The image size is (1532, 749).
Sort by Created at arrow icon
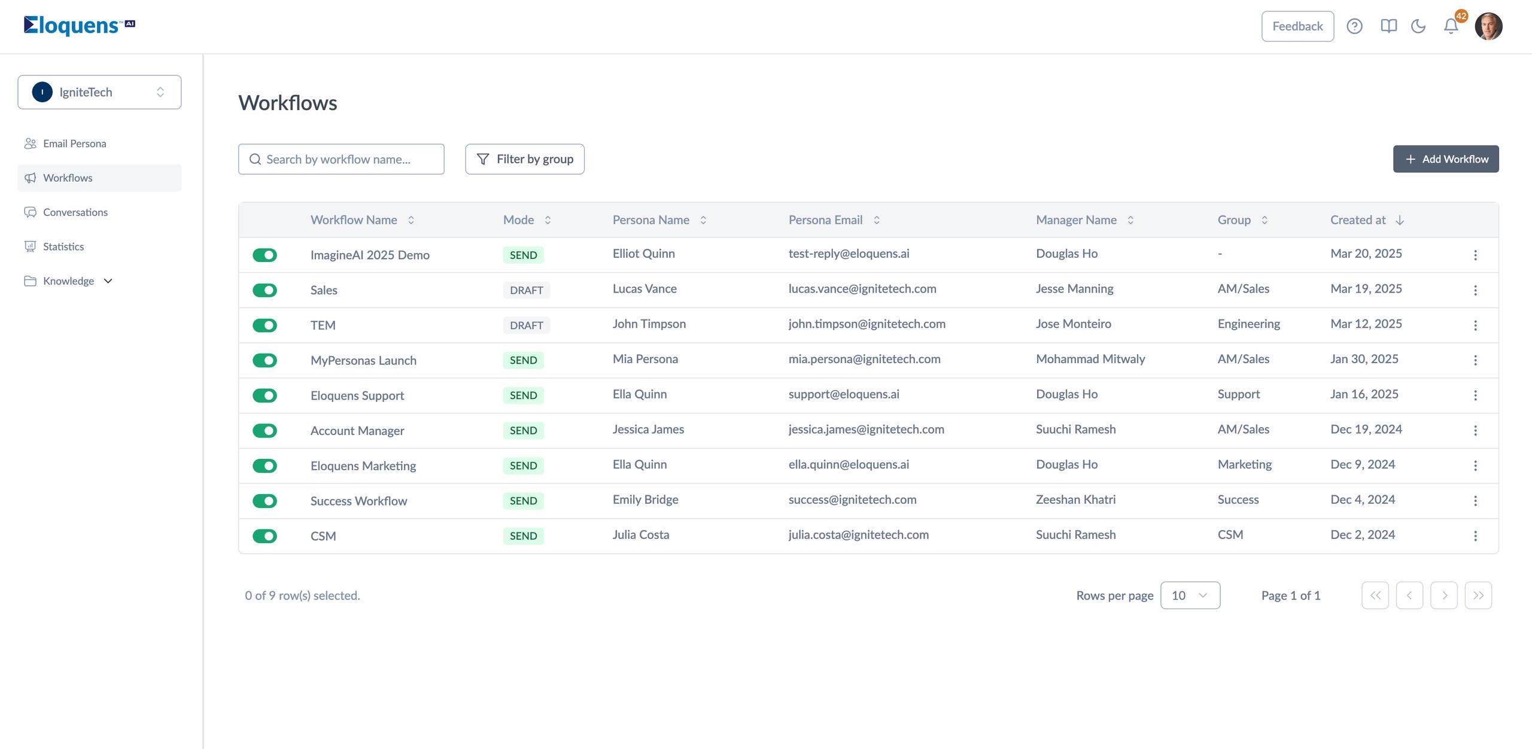coord(1399,220)
